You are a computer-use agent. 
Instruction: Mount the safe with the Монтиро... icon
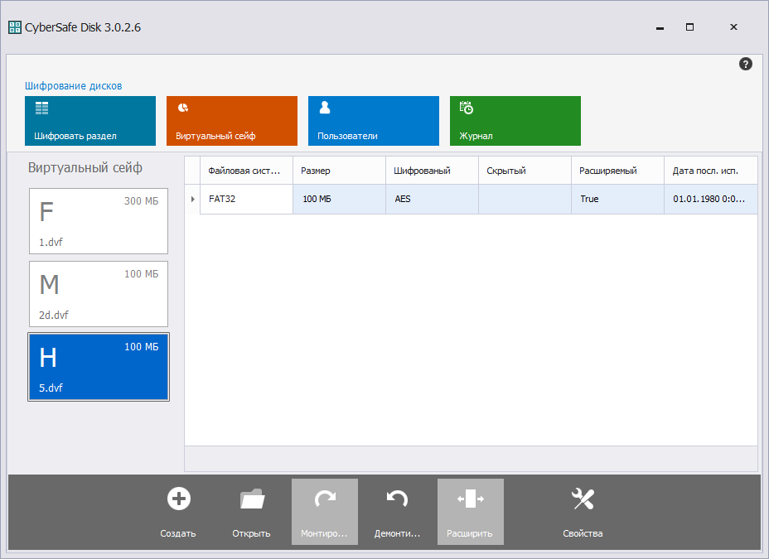[x=324, y=499]
